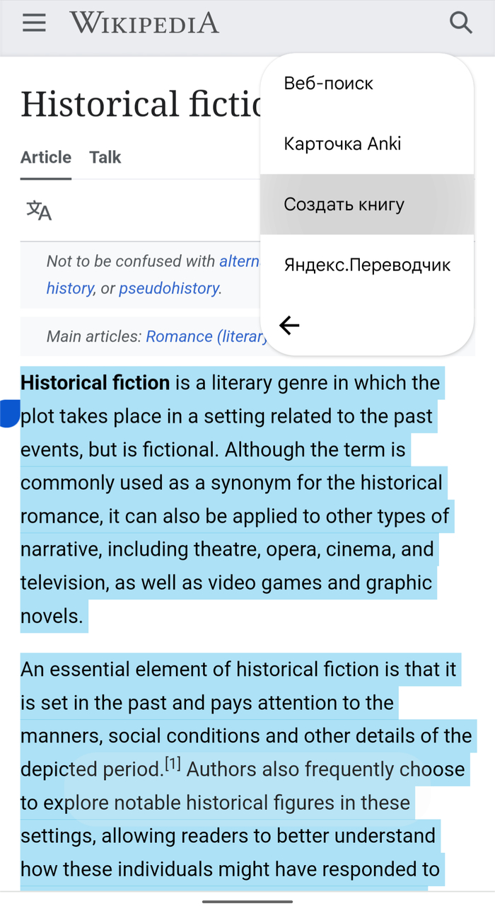Select Веб-поиск from the context menu
The height and width of the screenshot is (911, 495).
(328, 84)
